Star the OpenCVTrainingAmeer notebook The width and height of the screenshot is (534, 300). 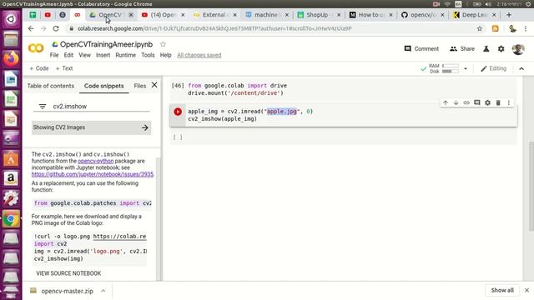[163, 44]
